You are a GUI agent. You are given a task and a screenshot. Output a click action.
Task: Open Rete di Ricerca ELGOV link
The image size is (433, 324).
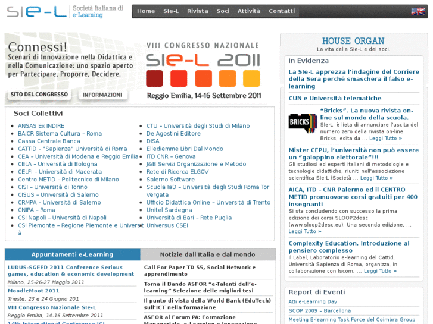point(177,172)
